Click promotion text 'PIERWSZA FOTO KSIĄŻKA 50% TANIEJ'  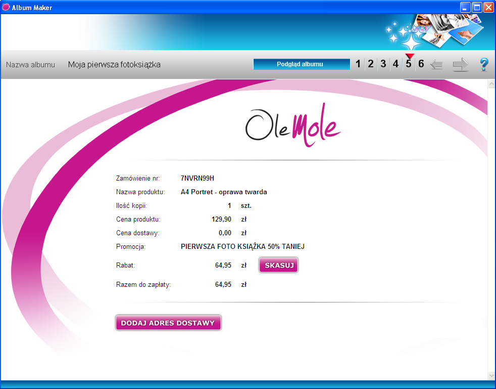(242, 246)
